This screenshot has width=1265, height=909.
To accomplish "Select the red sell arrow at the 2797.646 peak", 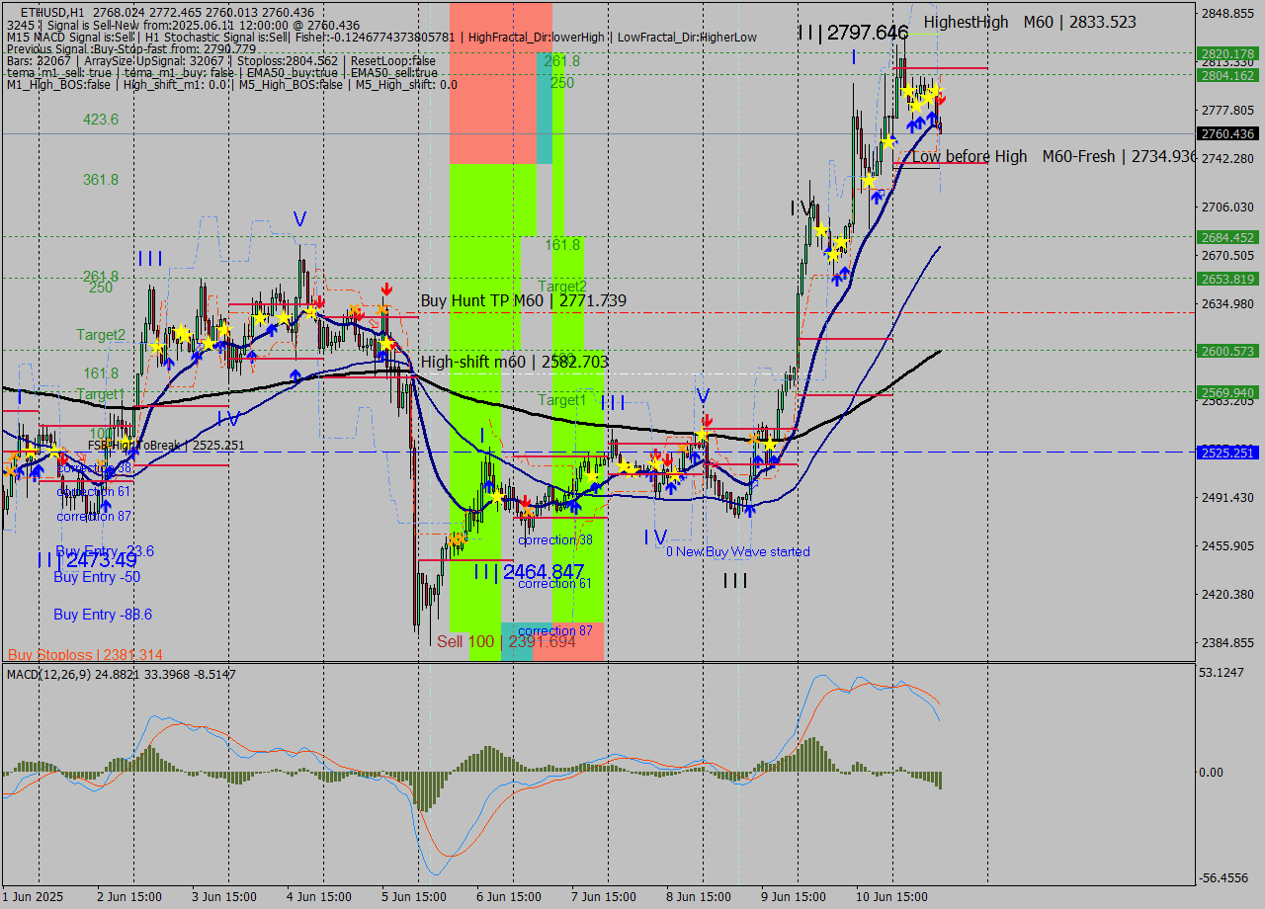I will [941, 99].
